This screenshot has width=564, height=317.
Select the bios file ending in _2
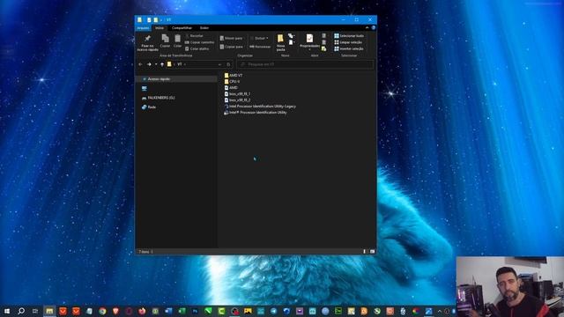(x=237, y=100)
